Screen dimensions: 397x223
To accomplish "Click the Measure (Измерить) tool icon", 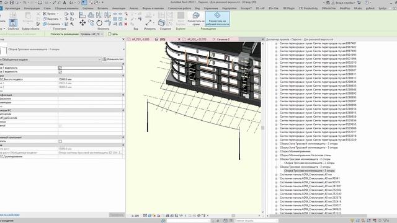I will coord(149,23).
